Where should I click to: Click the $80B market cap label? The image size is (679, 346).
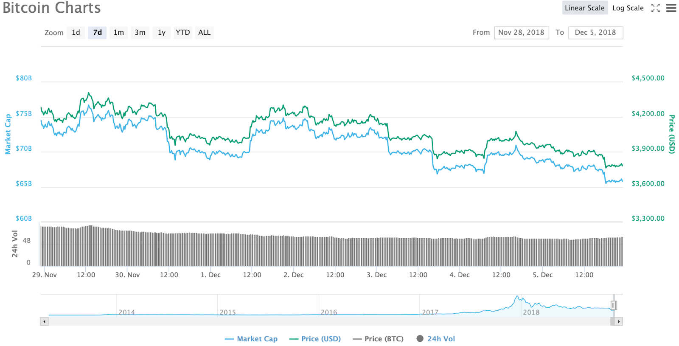(24, 78)
